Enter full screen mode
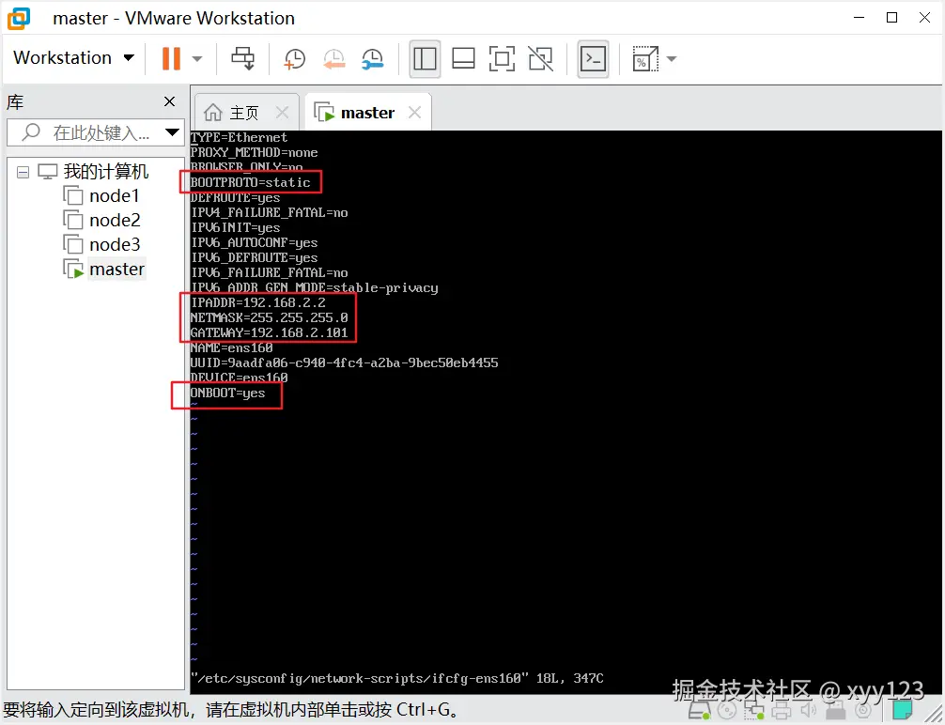Image resolution: width=945 pixels, height=725 pixels. coord(502,59)
